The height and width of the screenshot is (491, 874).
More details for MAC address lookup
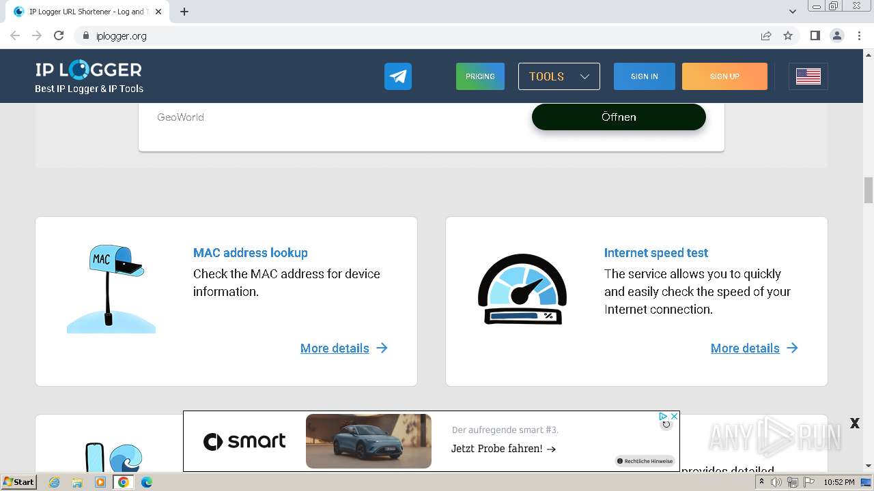tap(344, 348)
